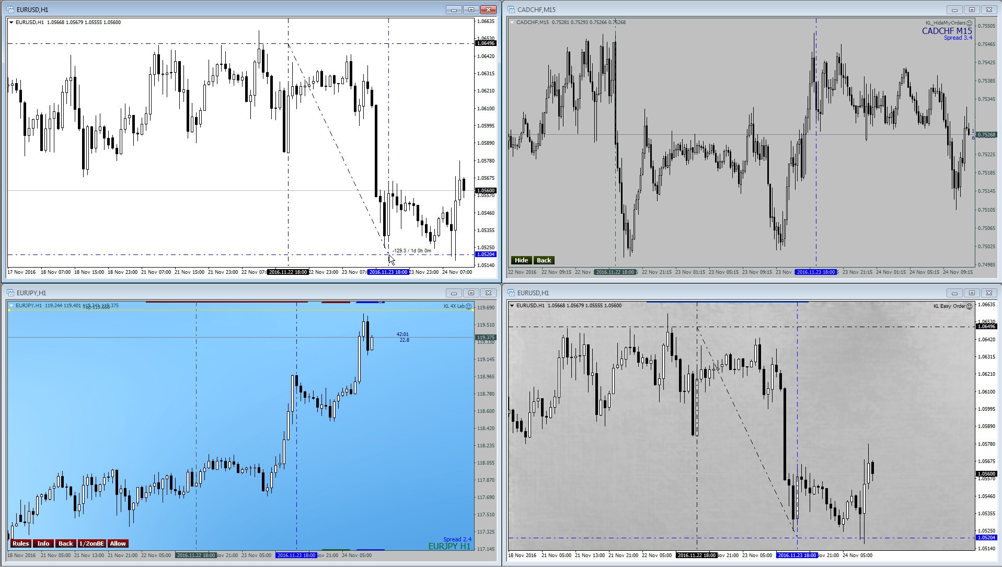Select the 2016.11.22 18:00 time label on CADCHF
The height and width of the screenshot is (567, 1002).
pos(615,272)
